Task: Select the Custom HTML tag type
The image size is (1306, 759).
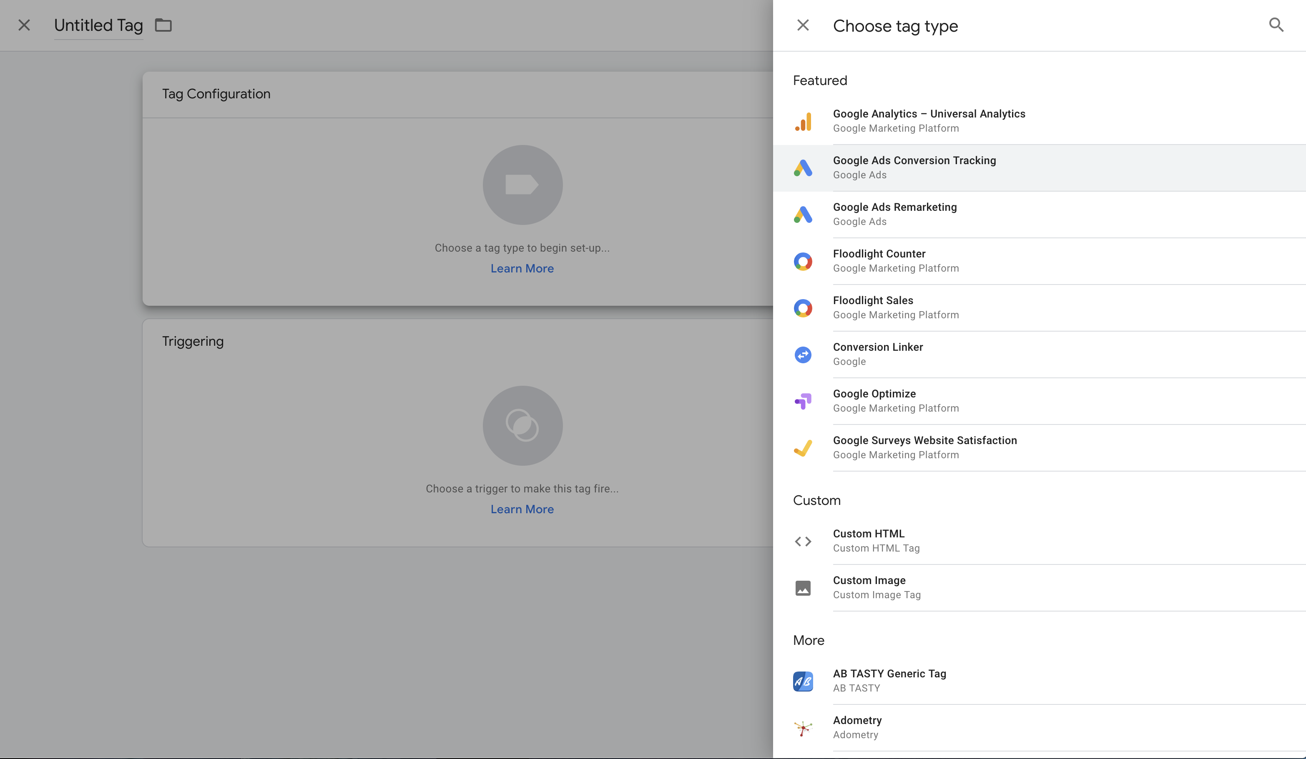Action: [1039, 541]
